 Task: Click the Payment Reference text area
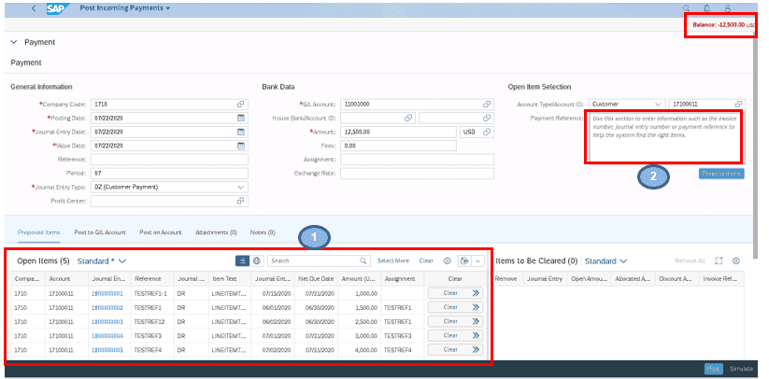point(663,137)
